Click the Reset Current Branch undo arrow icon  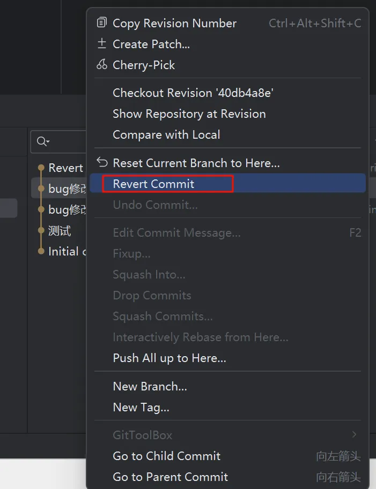[x=101, y=162]
